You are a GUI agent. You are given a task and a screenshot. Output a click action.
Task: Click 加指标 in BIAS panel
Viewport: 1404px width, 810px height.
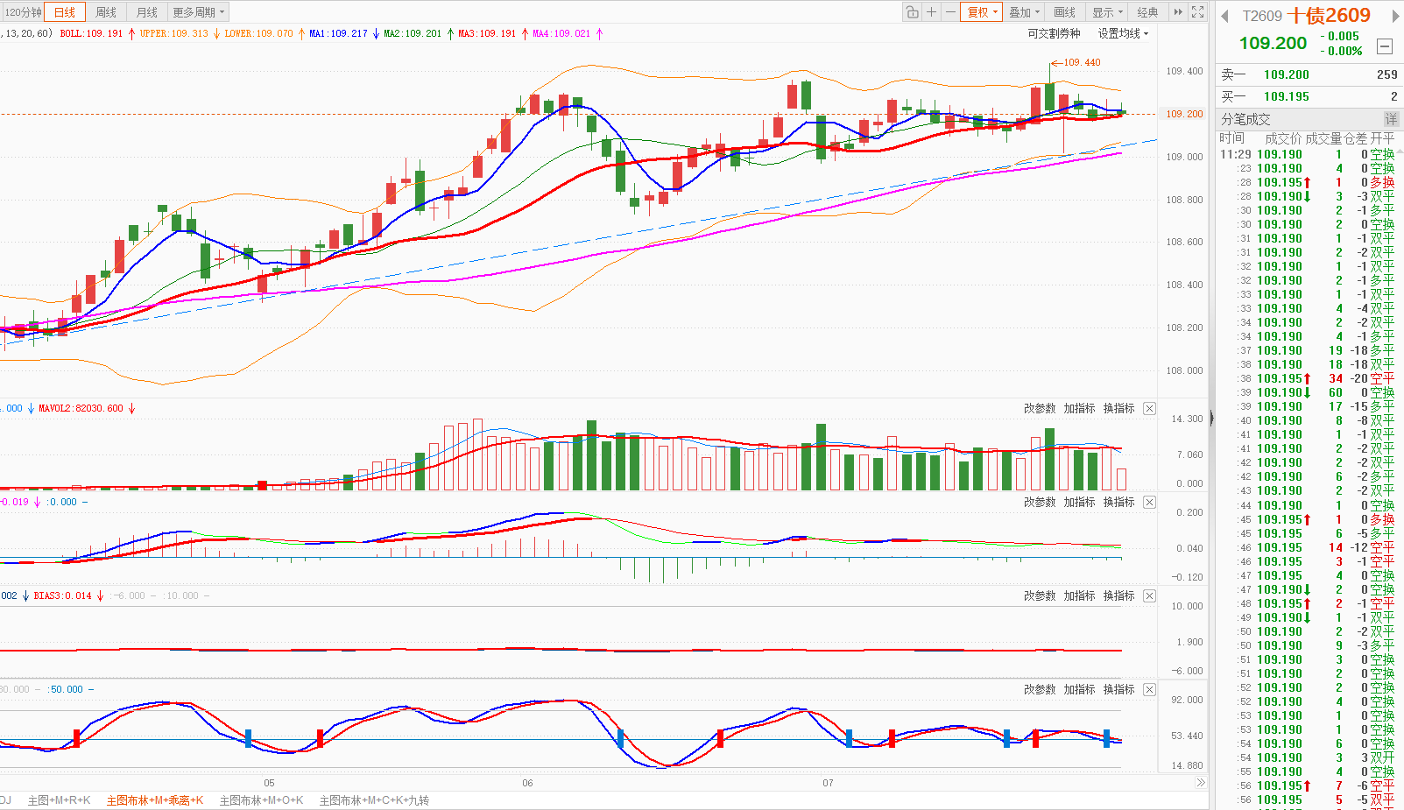tap(1079, 595)
